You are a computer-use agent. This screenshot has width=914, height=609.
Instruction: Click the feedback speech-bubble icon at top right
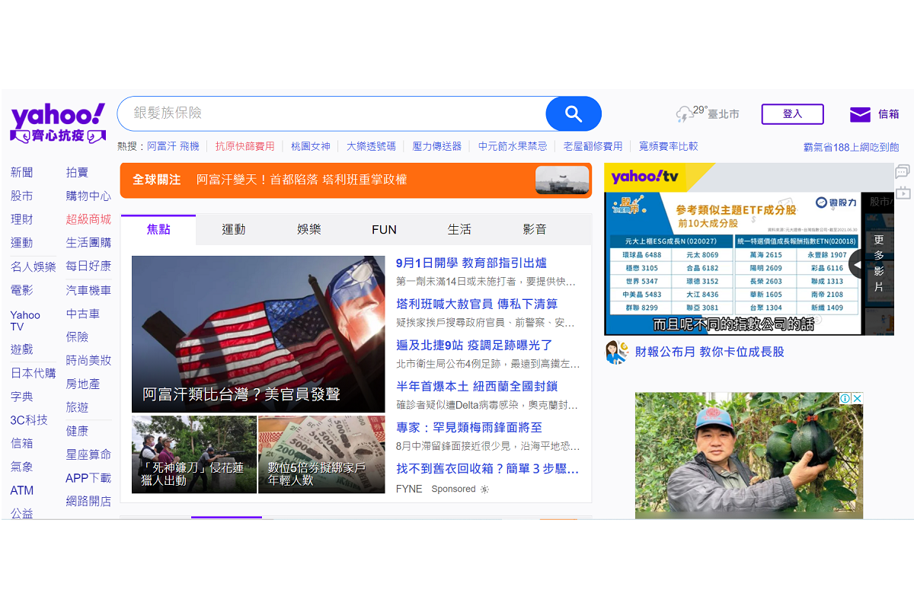tap(902, 172)
